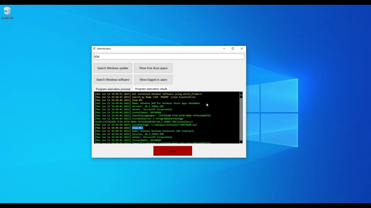Click the console scrollbar down arrow
The width and height of the screenshot is (371, 208).
coord(241,142)
